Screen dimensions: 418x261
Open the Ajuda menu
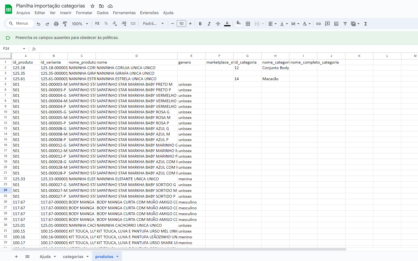pos(168,13)
